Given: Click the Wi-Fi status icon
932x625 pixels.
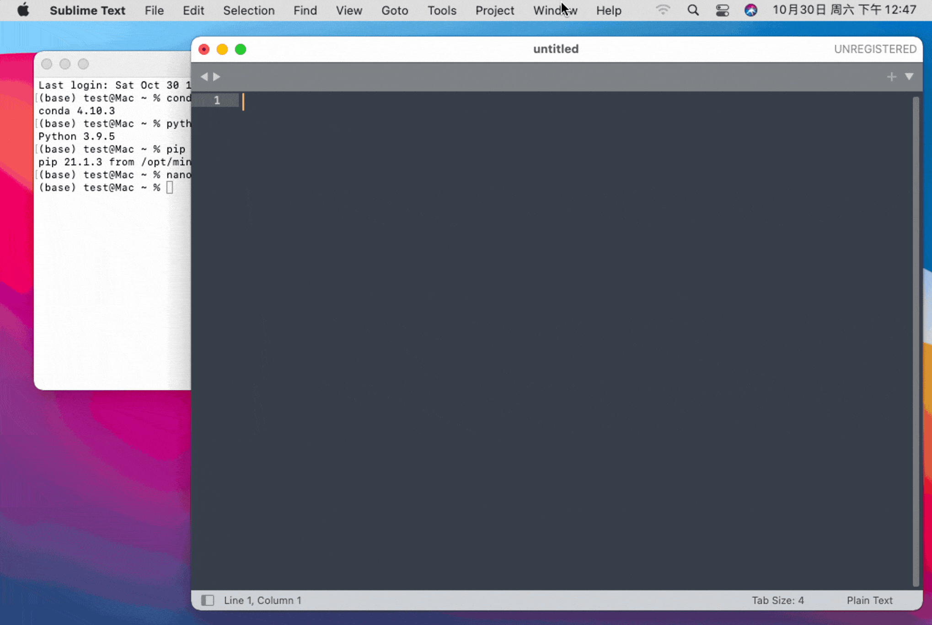Looking at the screenshot, I should tap(663, 10).
